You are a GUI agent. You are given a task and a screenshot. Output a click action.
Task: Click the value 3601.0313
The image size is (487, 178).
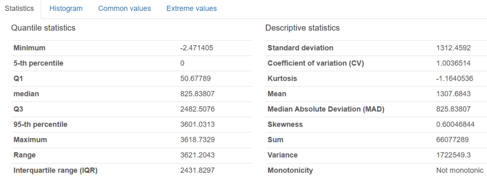tap(197, 124)
